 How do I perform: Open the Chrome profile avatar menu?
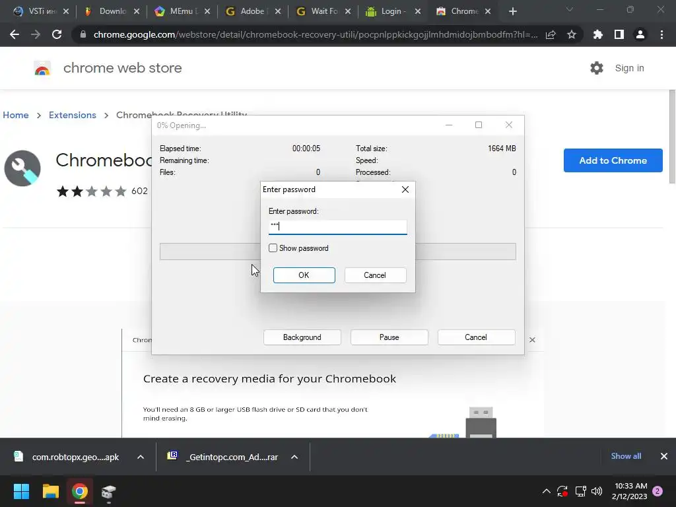pyautogui.click(x=640, y=34)
